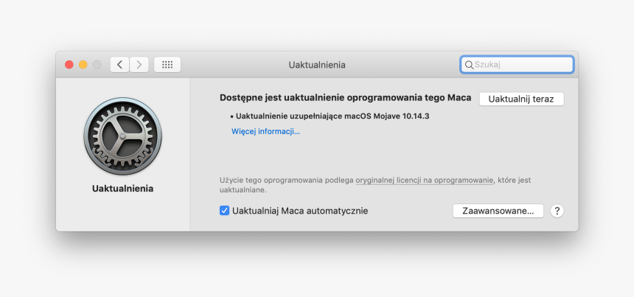This screenshot has width=634, height=297.
Task: Minimize the window with the yellow button
Action: 83,65
